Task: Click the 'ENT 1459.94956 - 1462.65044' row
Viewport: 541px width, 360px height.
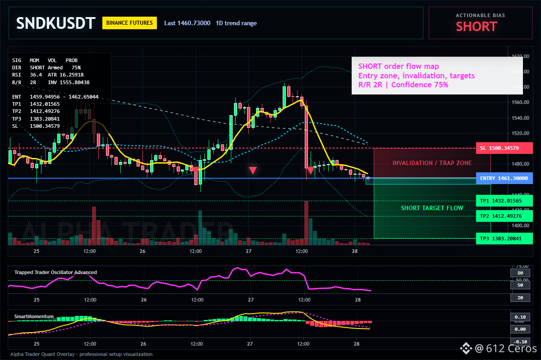Action: click(x=55, y=96)
